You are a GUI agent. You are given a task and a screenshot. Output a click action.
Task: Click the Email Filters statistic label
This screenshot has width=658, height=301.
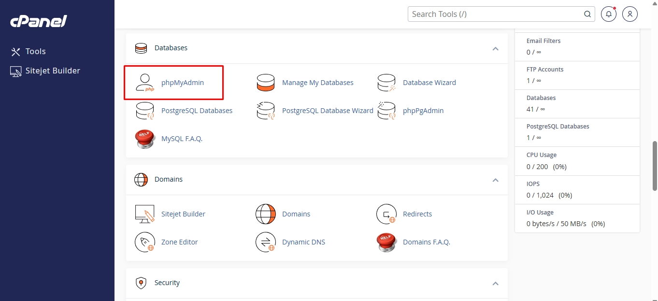tap(544, 41)
